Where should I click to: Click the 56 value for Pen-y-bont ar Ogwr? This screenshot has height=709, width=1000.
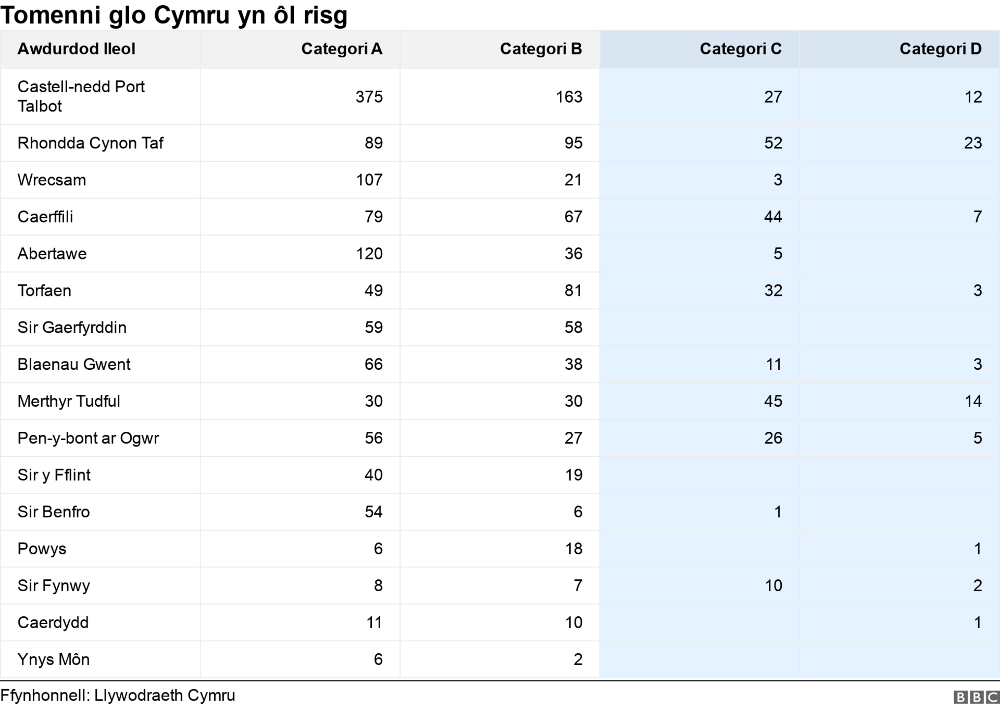point(373,439)
